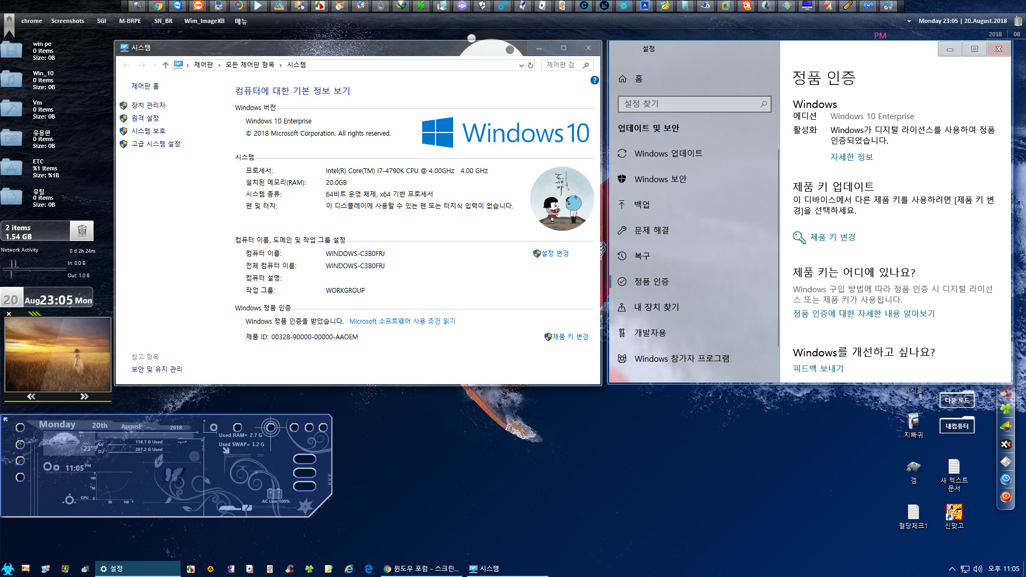
Task: Open the 메뉴 item in top bar
Action: click(x=241, y=21)
